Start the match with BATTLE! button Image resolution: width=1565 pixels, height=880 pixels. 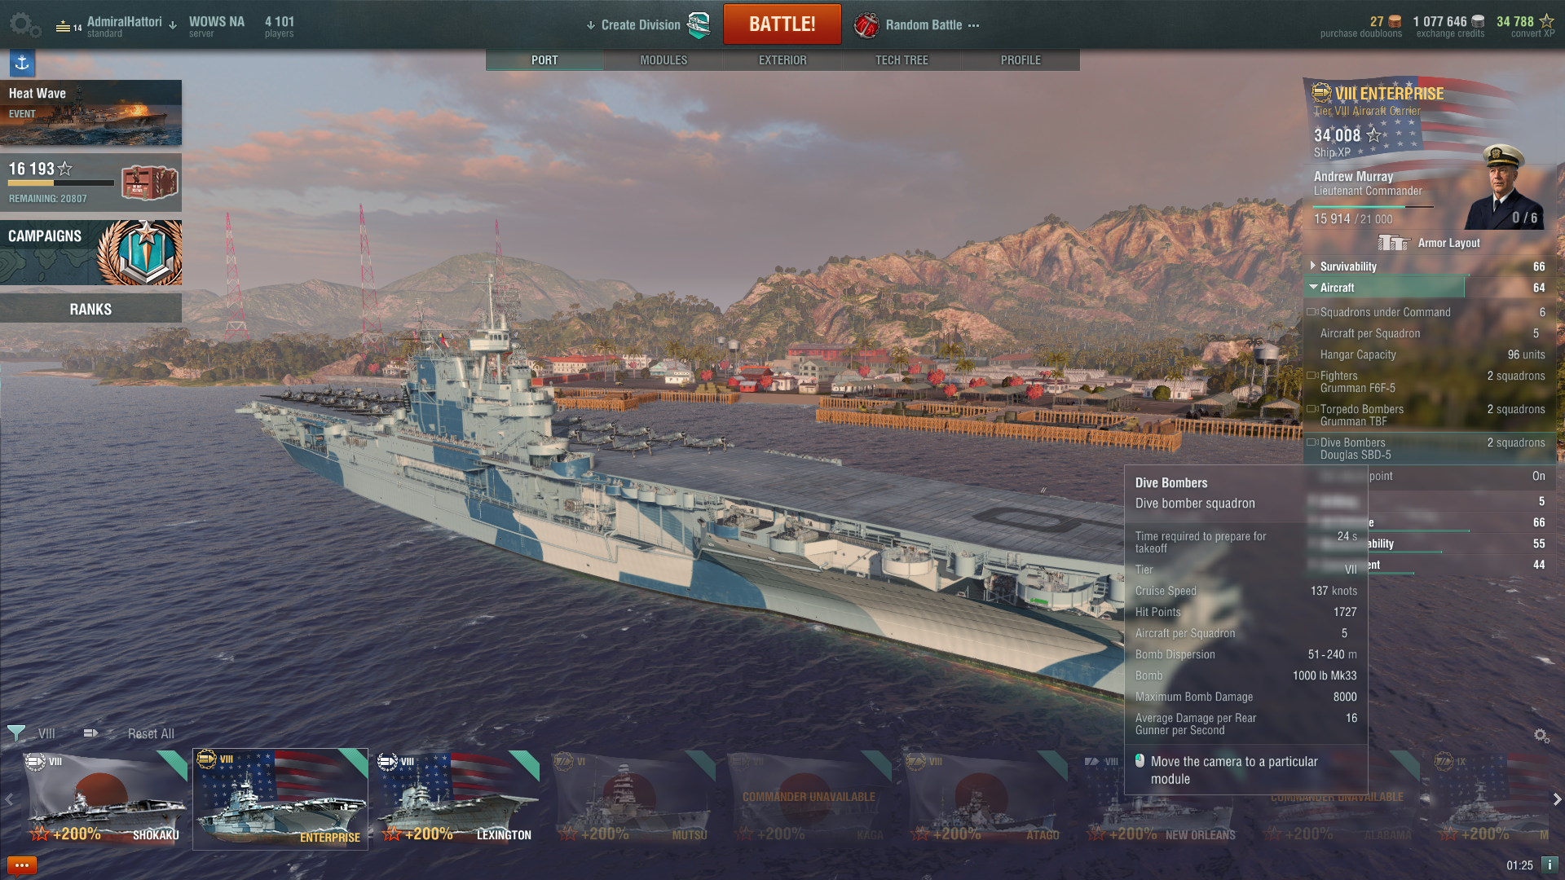tap(782, 24)
